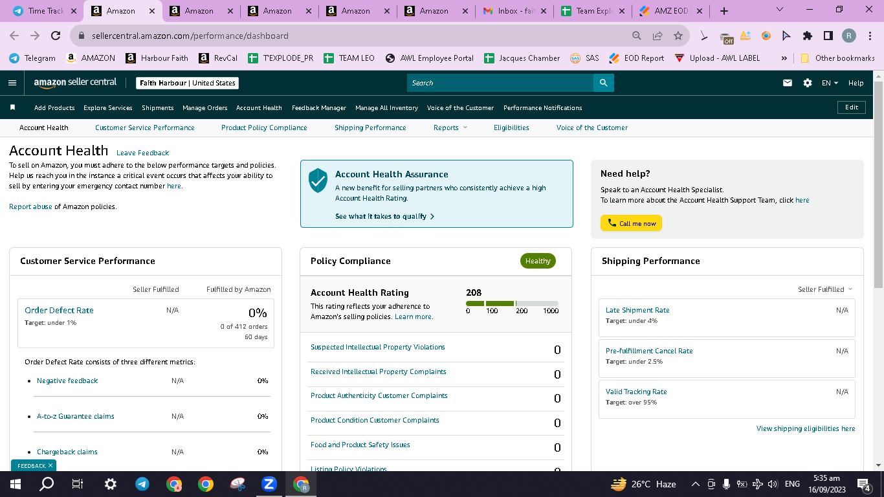Click the arrow cursor extension icon
884x497 pixels.
(787, 36)
